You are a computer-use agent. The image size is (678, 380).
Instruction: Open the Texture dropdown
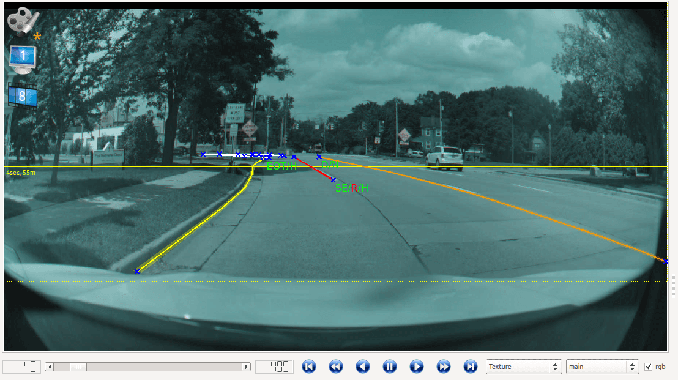pos(524,367)
